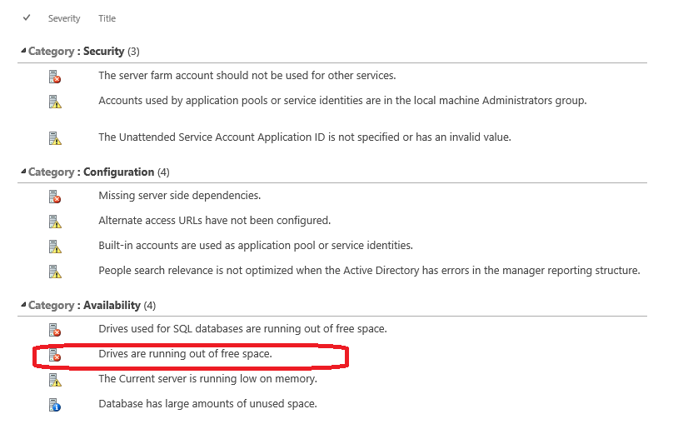
Task: Click the select-all checkmark column header
Action: [27, 17]
